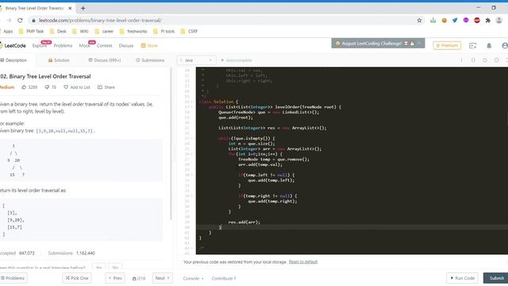The height and width of the screenshot is (286, 508).
Task: Open the career bookmarks folder
Action: 104,32
